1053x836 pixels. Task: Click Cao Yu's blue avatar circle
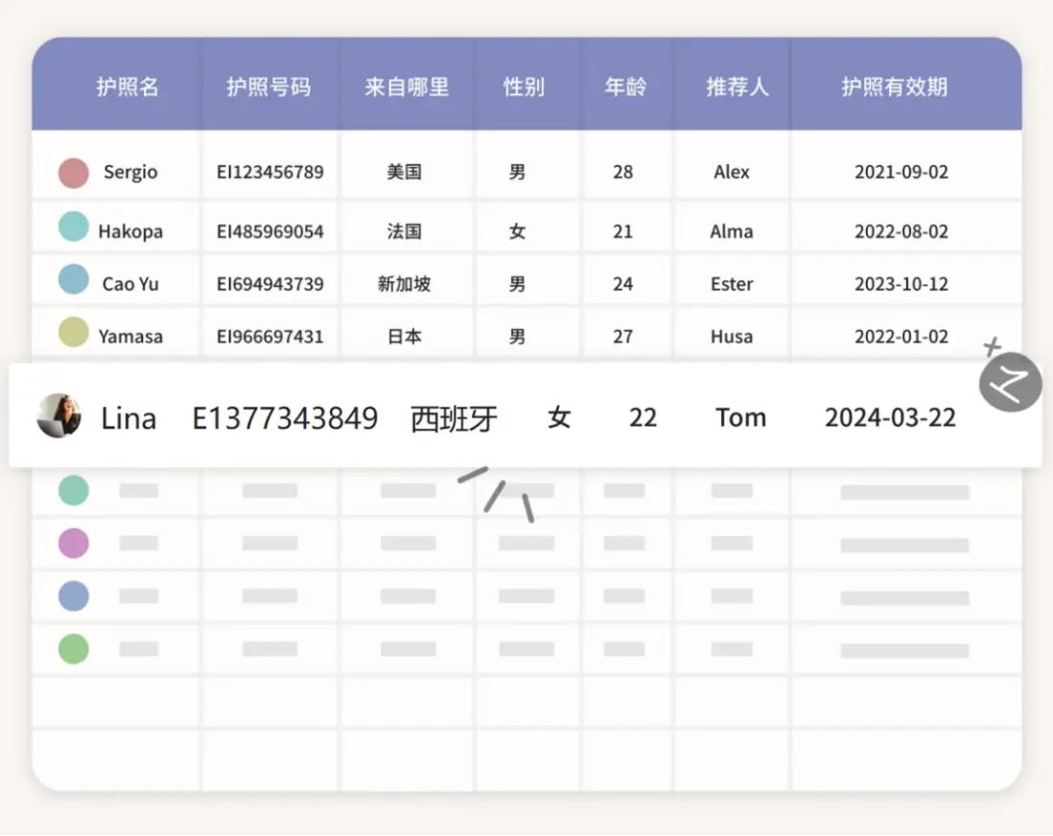click(x=74, y=279)
